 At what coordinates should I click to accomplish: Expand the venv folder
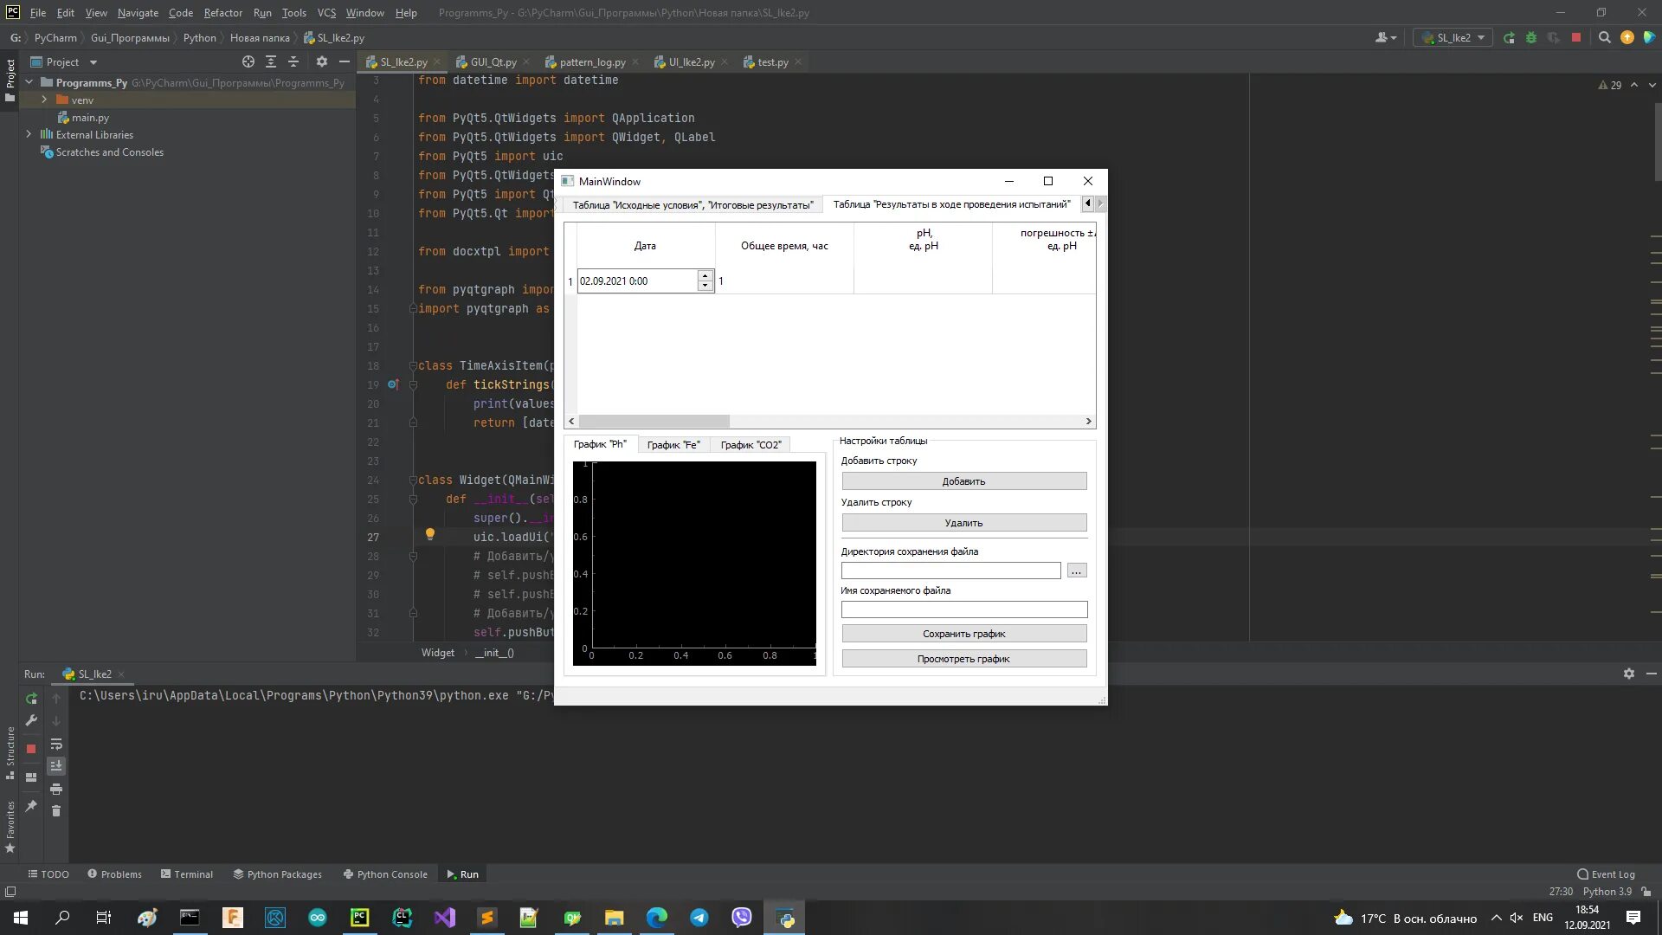[44, 100]
